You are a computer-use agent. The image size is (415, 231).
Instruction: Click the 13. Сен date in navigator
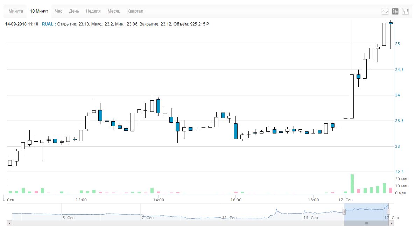(x=310, y=218)
